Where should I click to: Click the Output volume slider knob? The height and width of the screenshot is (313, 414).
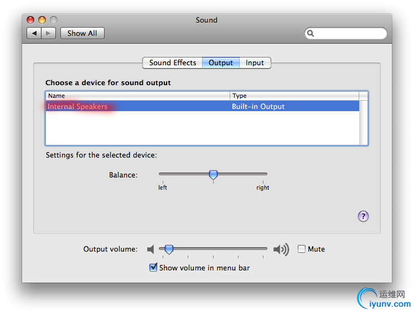click(169, 249)
